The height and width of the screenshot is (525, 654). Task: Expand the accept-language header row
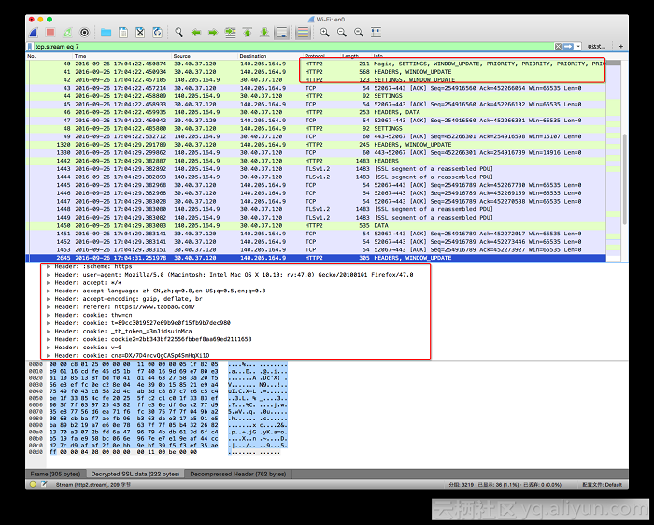49,291
